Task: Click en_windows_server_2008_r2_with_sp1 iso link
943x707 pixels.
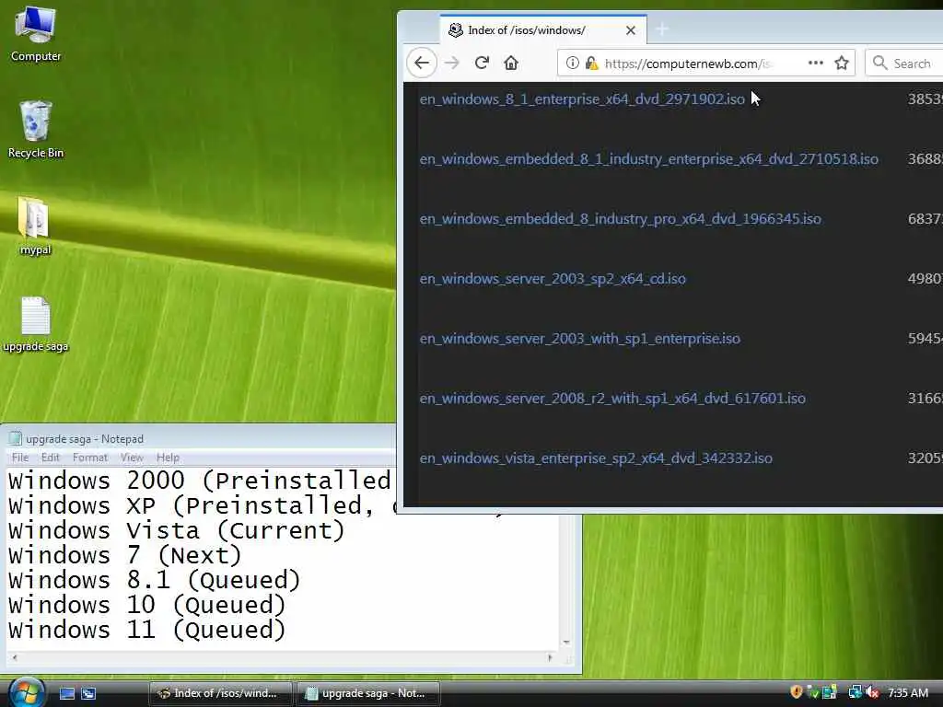Action: [x=612, y=398]
